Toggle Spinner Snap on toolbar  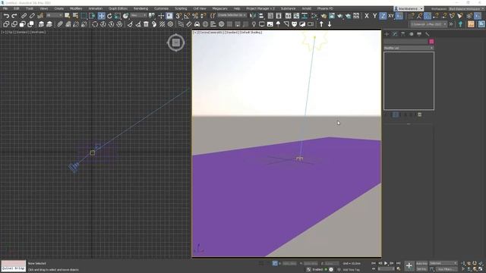204,16
